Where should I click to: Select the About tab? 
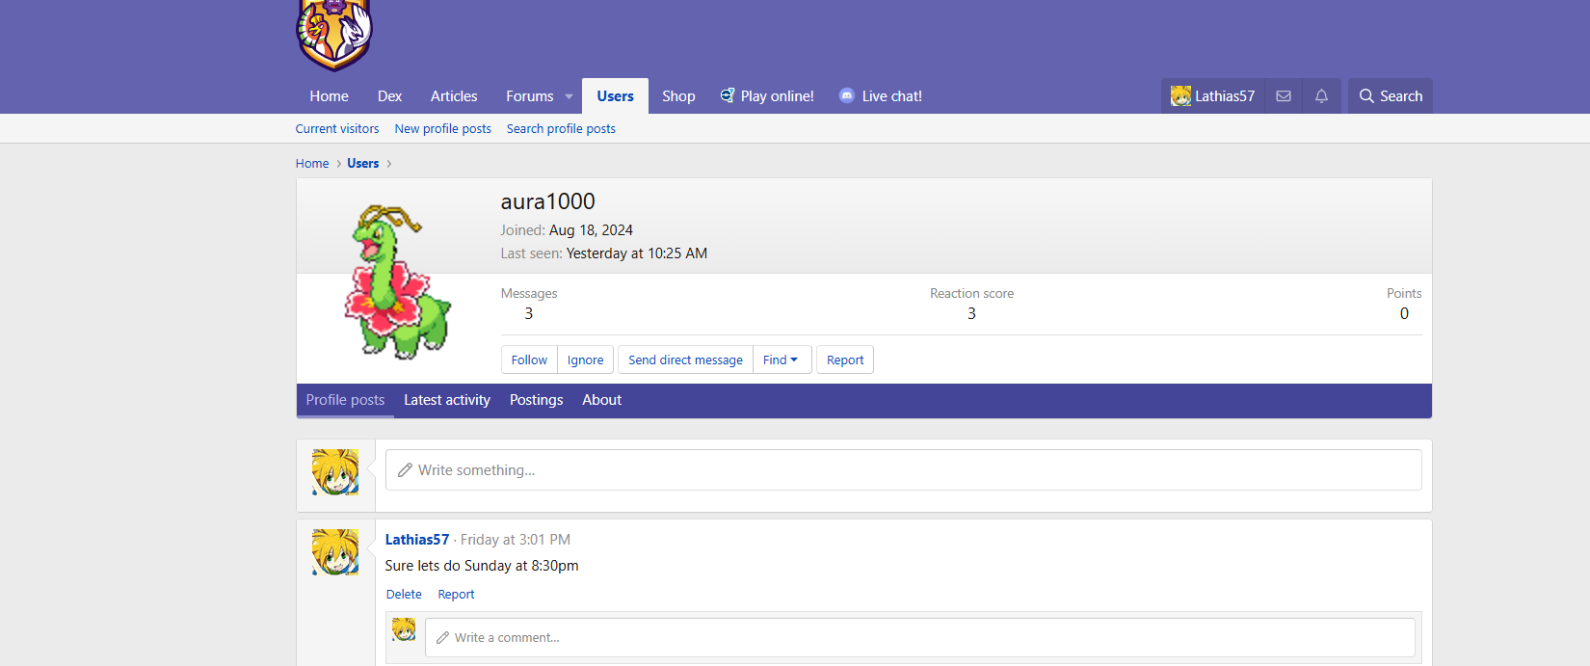pyautogui.click(x=601, y=400)
